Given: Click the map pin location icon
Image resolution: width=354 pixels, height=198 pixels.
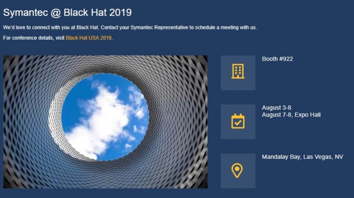Looking at the screenshot, I should click(237, 171).
